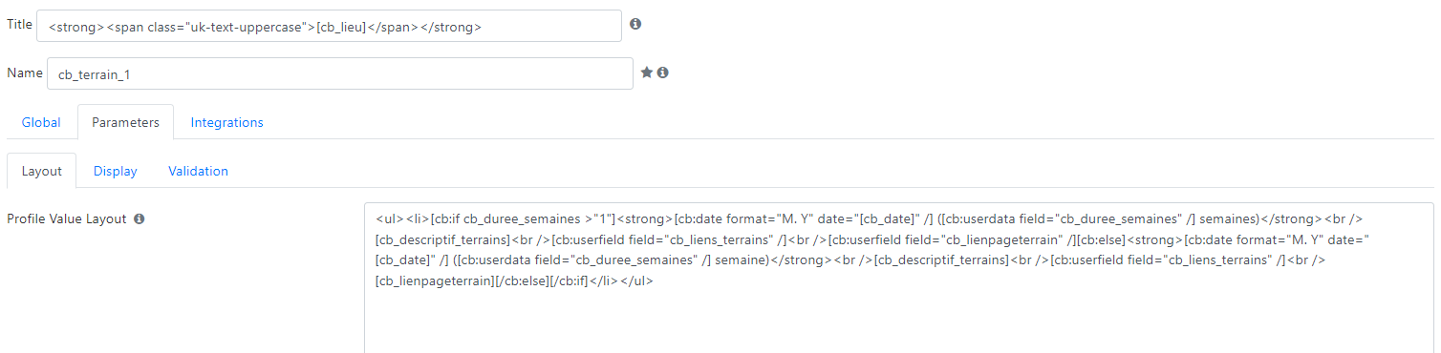Click the Profile Value Layout info icon
Viewport: 1441px width, 353px height.
139,219
